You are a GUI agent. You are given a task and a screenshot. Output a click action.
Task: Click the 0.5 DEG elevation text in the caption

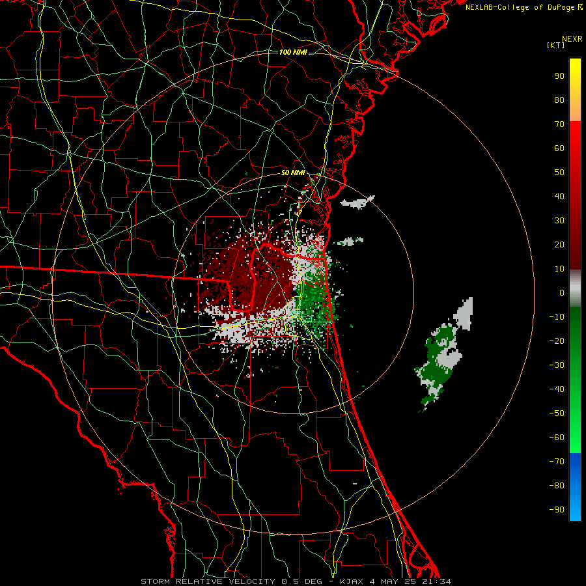(303, 581)
